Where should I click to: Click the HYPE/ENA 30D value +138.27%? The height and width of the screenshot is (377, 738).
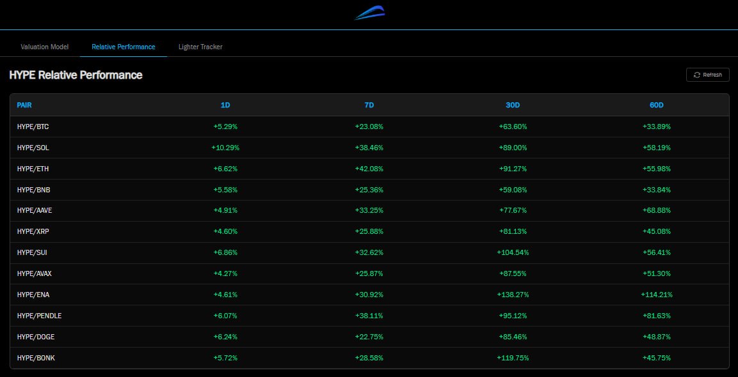pos(513,295)
